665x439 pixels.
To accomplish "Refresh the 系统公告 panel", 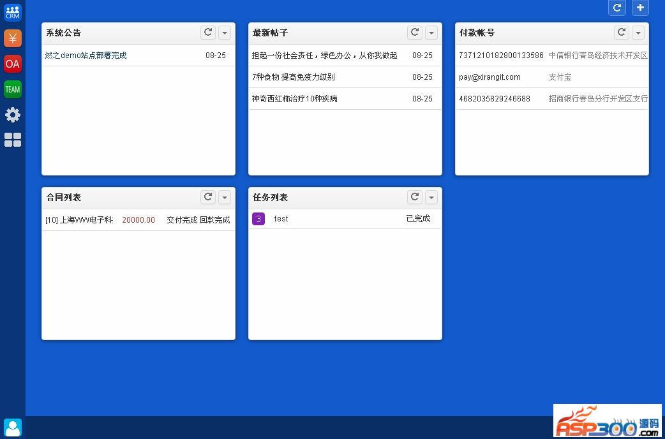I will pos(208,33).
